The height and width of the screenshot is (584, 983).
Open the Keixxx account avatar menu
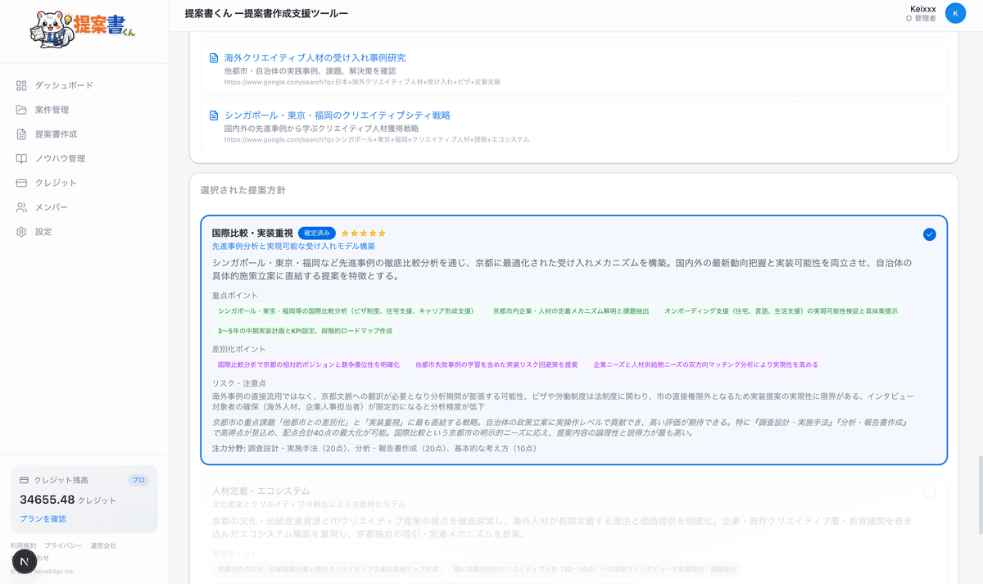coord(955,13)
